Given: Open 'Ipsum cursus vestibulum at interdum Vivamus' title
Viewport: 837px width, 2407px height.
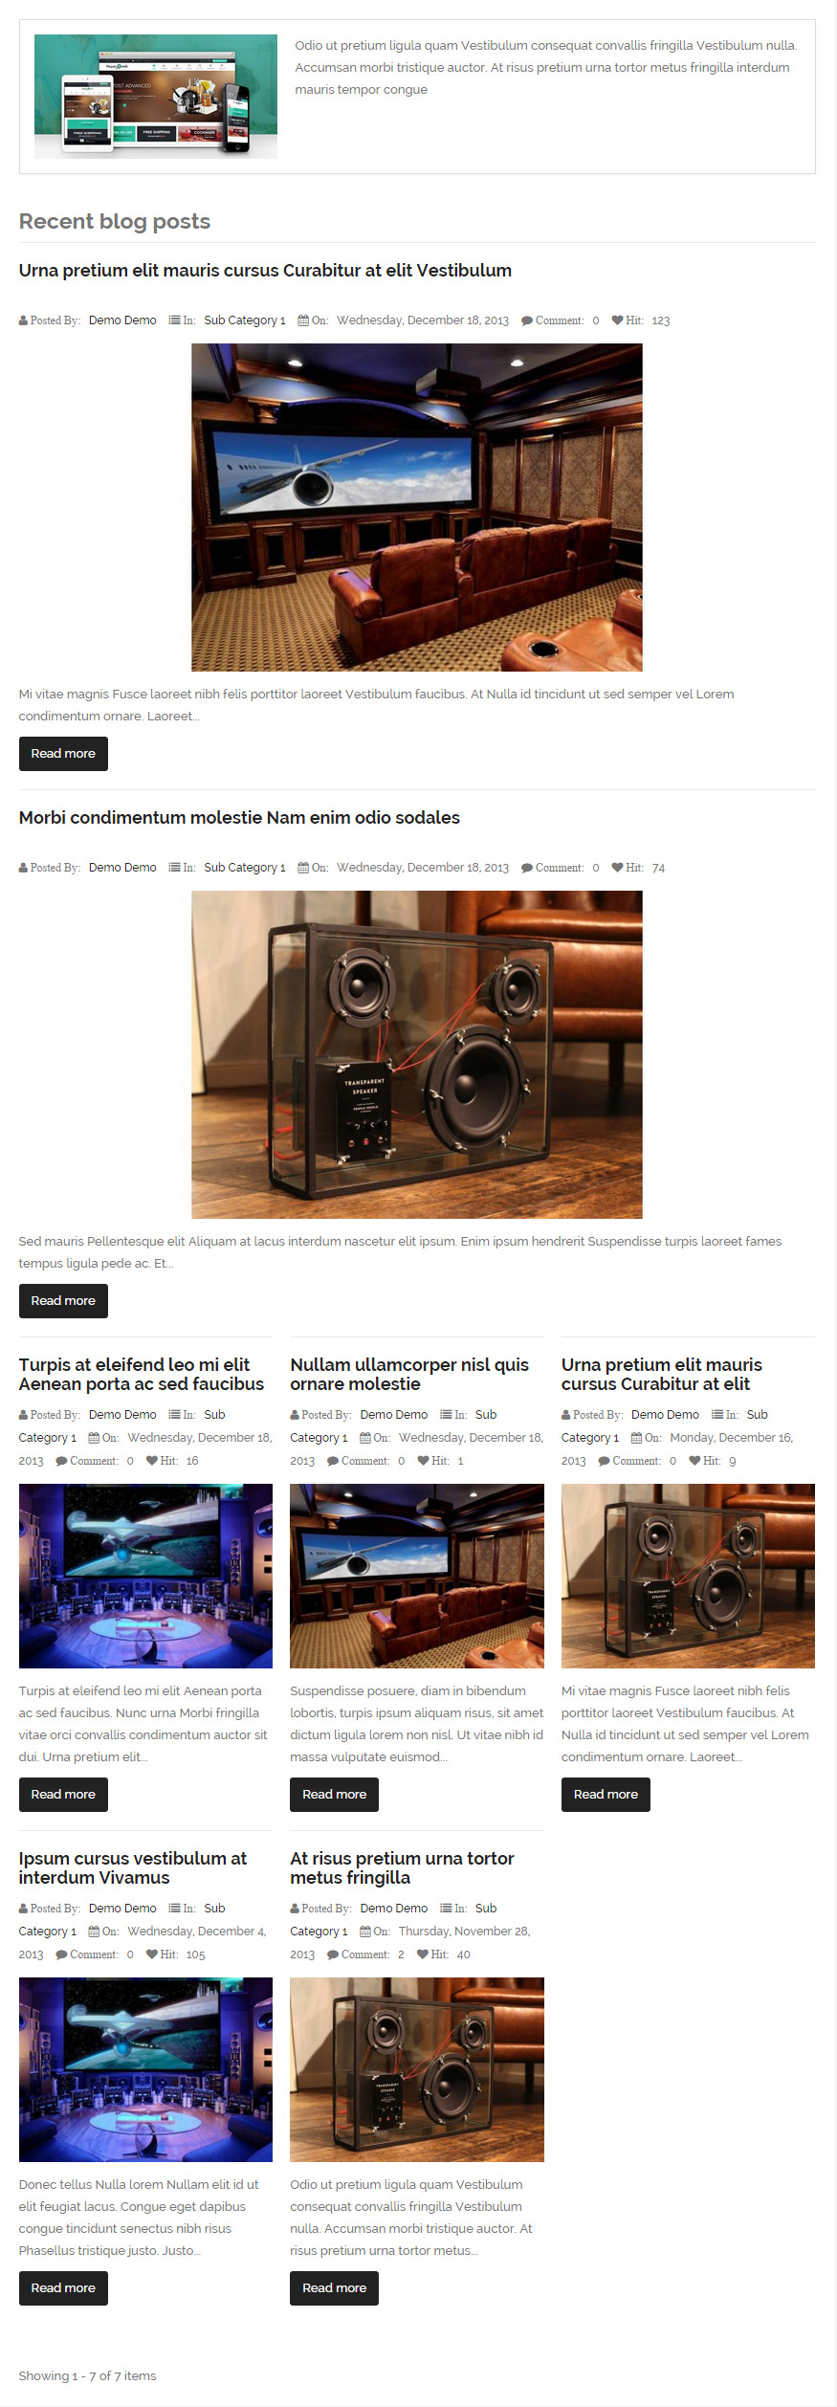Looking at the screenshot, I should click(133, 1868).
